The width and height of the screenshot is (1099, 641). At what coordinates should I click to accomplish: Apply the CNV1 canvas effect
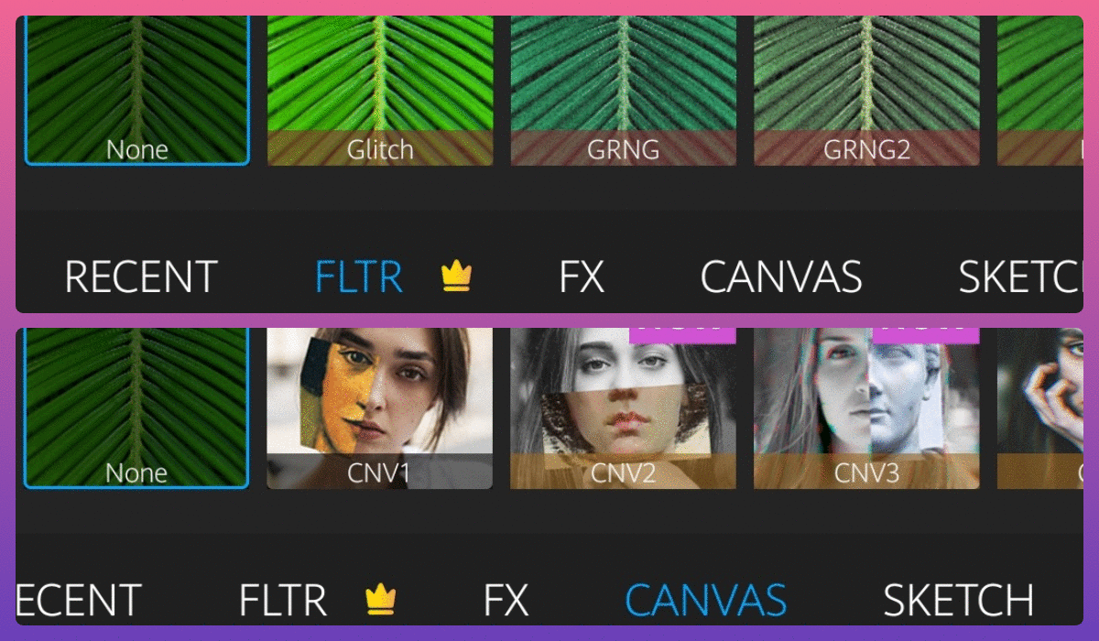[380, 408]
